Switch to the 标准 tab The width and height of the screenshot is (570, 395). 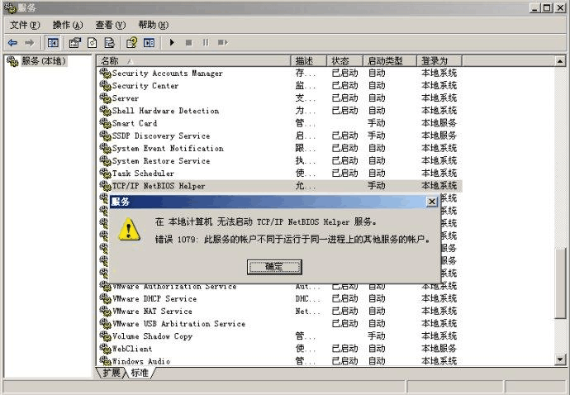(x=140, y=373)
